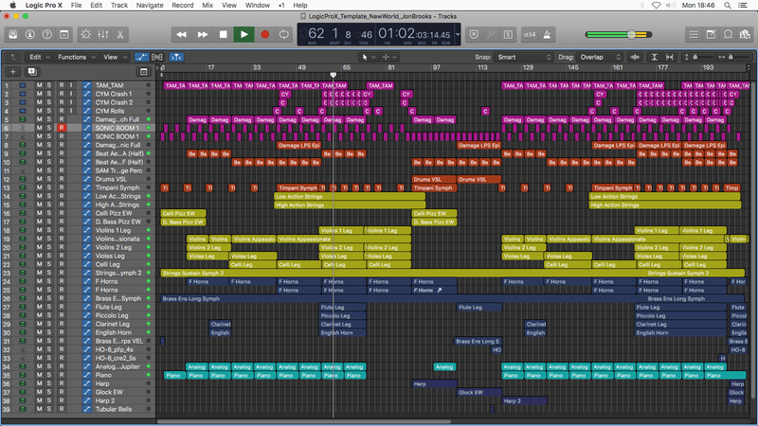Screen dimensions: 758x426
Task: Solo the Piano track
Action: [49, 375]
